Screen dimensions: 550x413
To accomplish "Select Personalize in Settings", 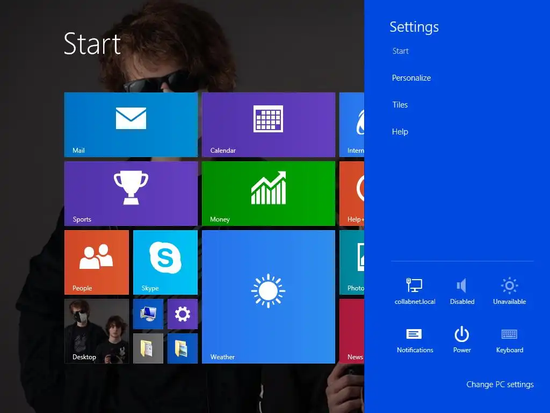I will coord(411,78).
